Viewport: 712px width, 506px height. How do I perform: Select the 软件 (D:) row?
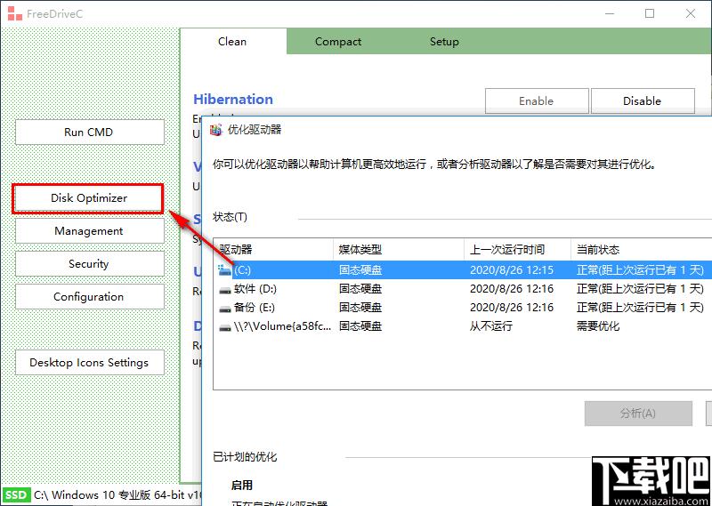point(462,289)
